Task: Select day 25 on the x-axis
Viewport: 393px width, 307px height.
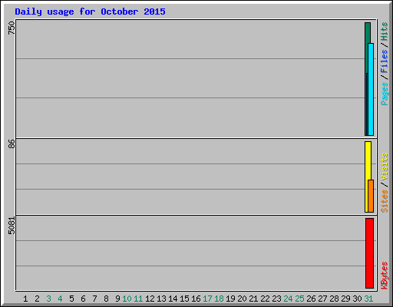Action: [x=299, y=299]
